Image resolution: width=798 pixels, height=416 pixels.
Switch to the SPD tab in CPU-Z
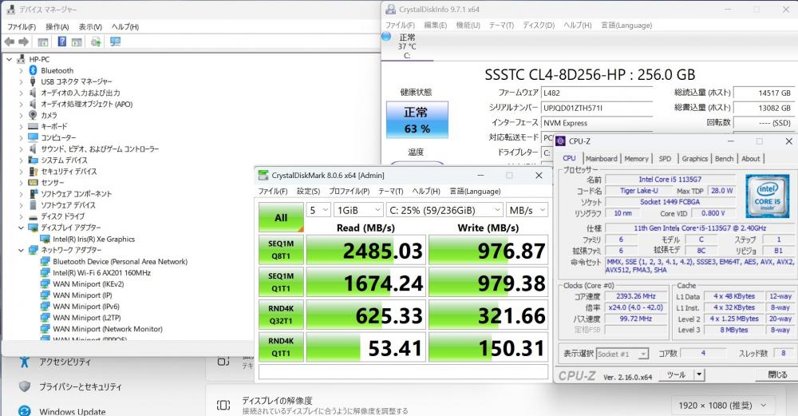(665, 158)
